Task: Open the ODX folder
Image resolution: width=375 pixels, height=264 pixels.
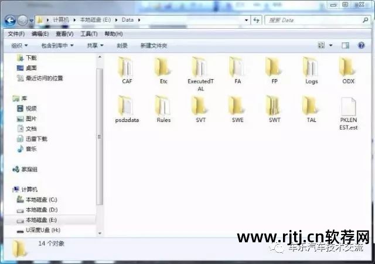Action: coord(348,70)
